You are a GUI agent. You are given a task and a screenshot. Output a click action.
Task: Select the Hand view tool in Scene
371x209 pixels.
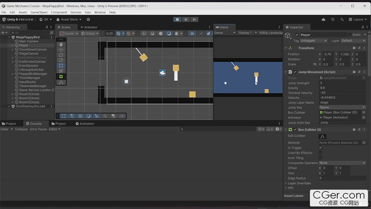point(61,44)
